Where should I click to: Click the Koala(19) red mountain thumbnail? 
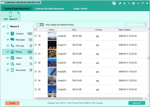[x=52, y=62]
